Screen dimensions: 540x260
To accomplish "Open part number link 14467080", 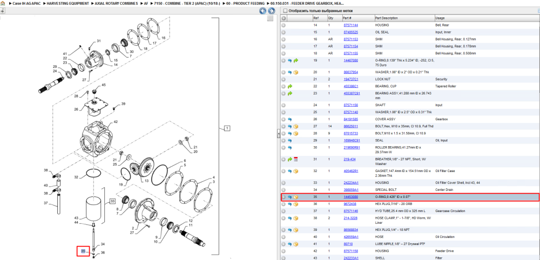I will pyautogui.click(x=350, y=60).
